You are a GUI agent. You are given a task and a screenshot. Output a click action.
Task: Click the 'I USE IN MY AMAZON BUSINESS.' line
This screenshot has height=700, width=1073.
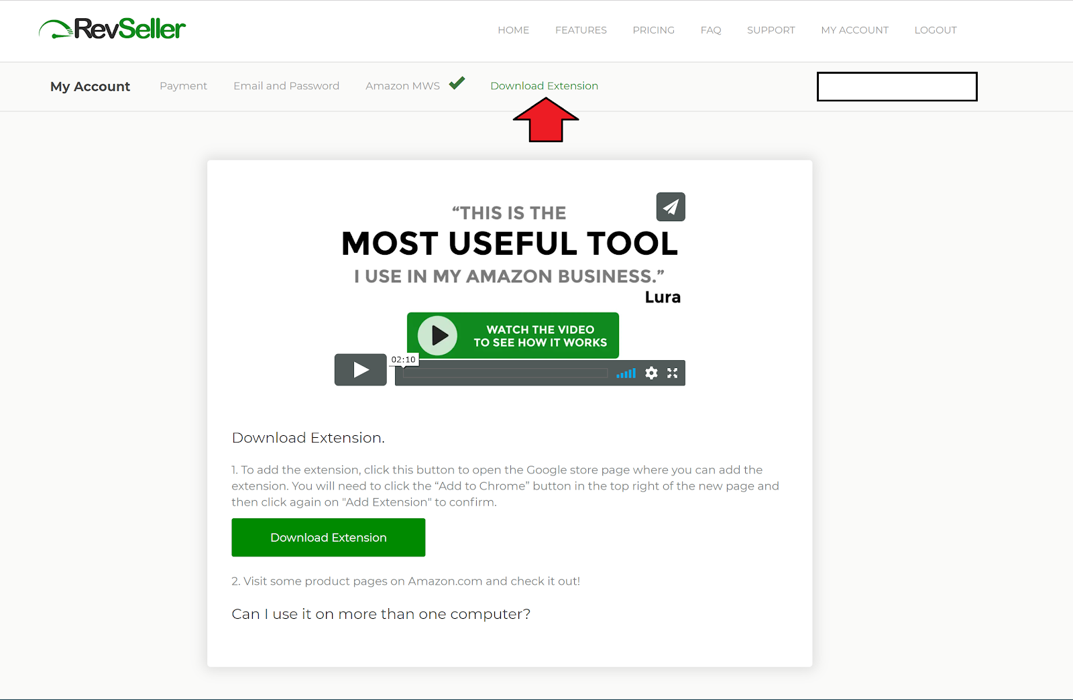pos(509,276)
